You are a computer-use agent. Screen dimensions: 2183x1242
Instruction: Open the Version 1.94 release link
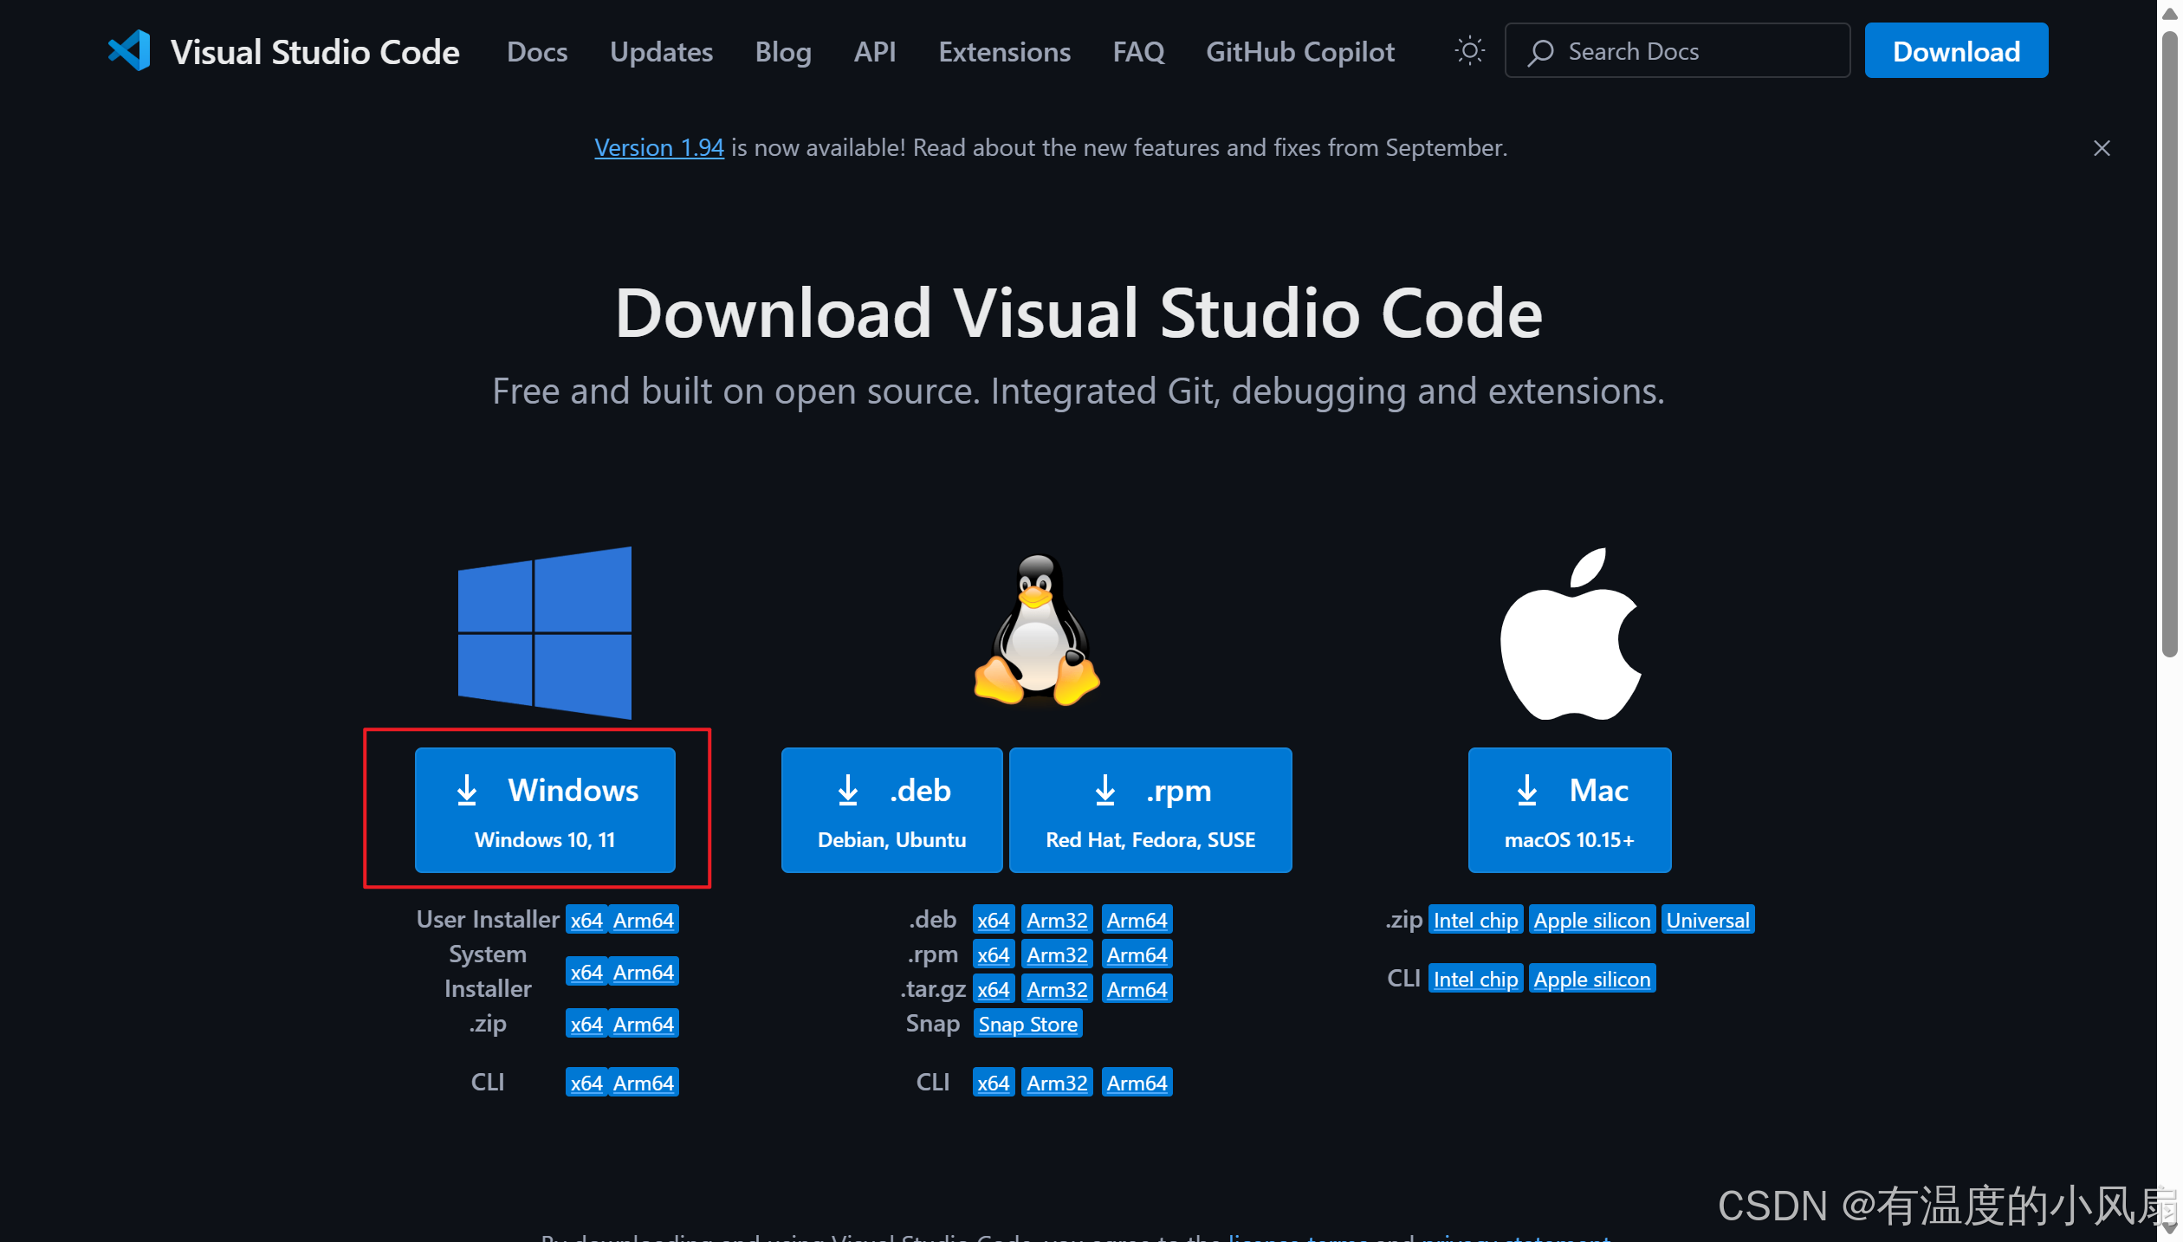658,148
